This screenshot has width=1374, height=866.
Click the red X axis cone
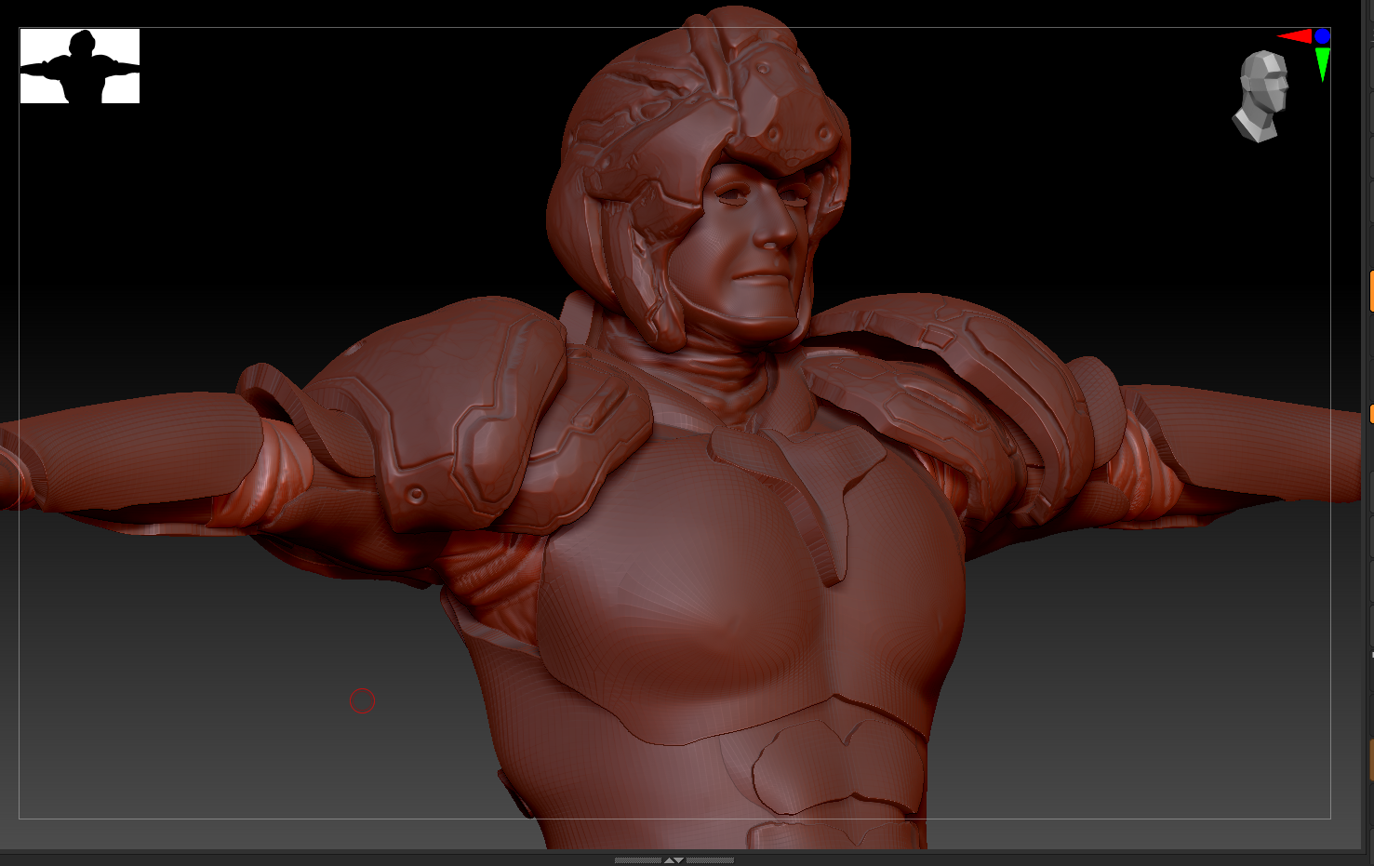pos(1294,36)
